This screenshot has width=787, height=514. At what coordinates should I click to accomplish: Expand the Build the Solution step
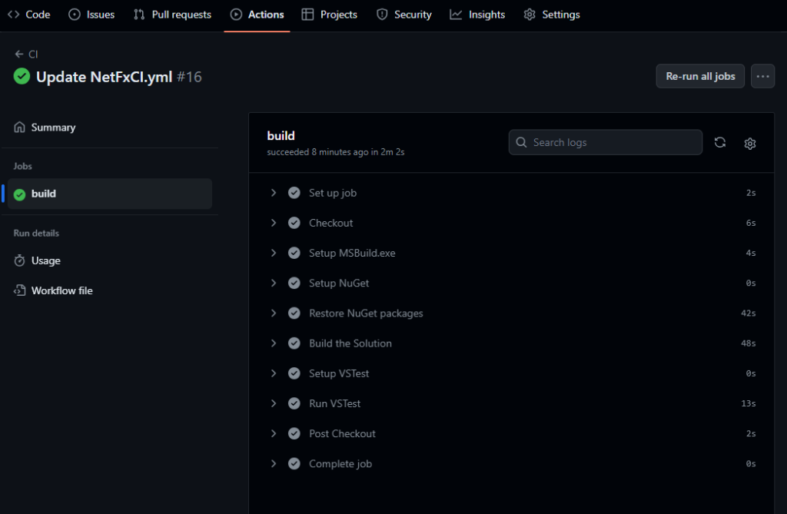point(274,343)
